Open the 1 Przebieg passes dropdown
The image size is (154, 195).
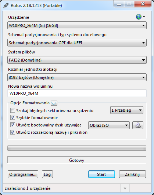(127, 110)
